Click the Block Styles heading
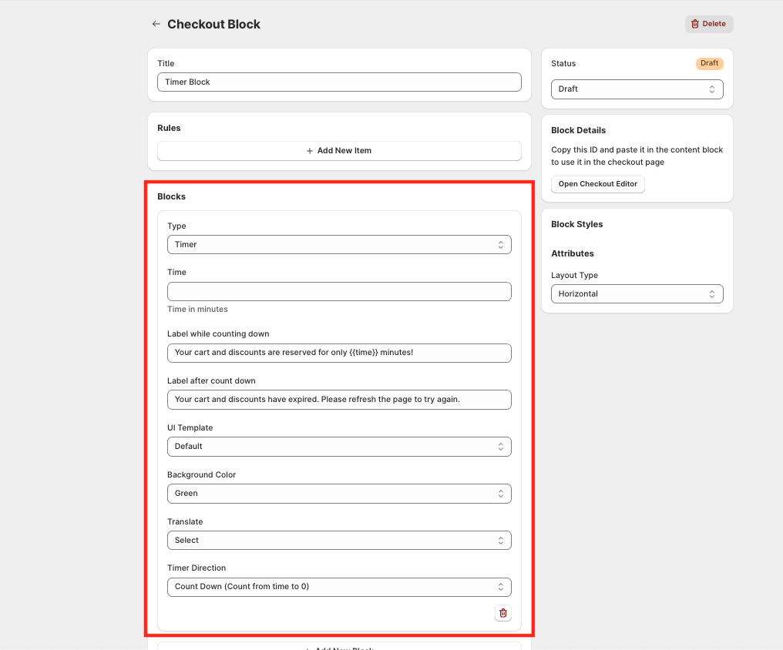The image size is (783, 650). pyautogui.click(x=577, y=225)
